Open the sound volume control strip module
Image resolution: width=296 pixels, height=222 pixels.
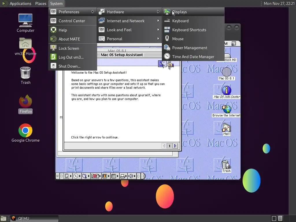132,176
